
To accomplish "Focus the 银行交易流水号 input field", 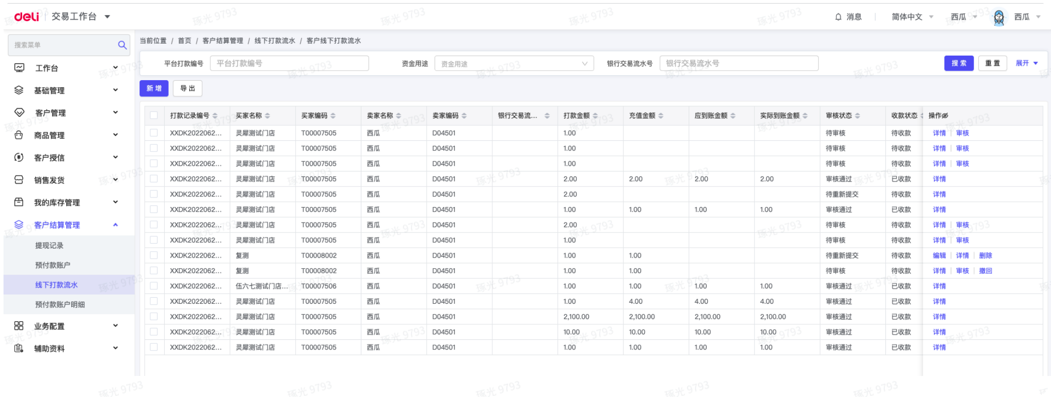I will 739,63.
